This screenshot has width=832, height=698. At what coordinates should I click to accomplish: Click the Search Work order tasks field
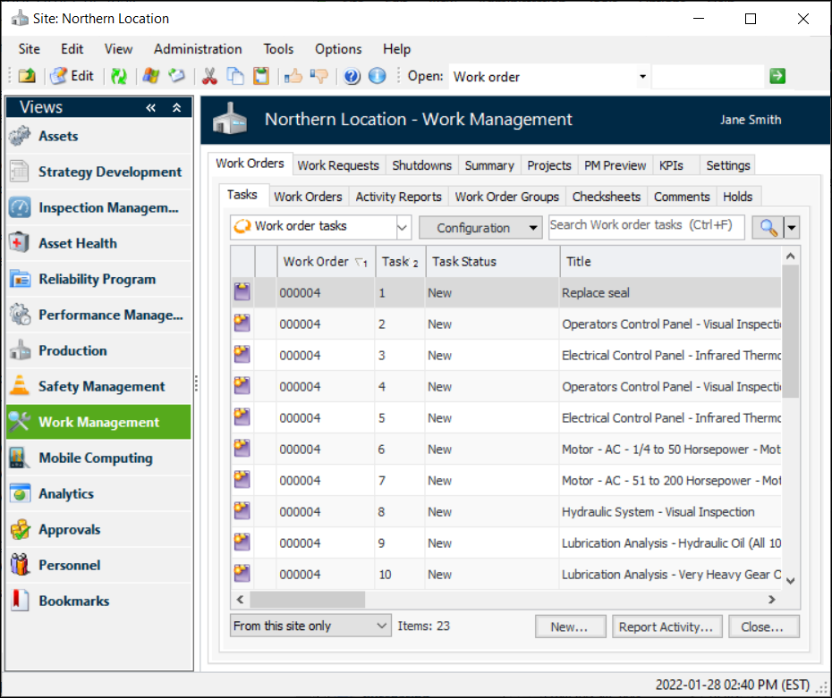pyautogui.click(x=645, y=226)
